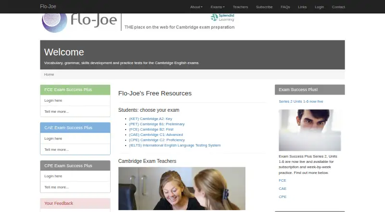Open the (IELTS) International English Language Testing System link
The height and width of the screenshot is (212, 385).
pos(175,146)
